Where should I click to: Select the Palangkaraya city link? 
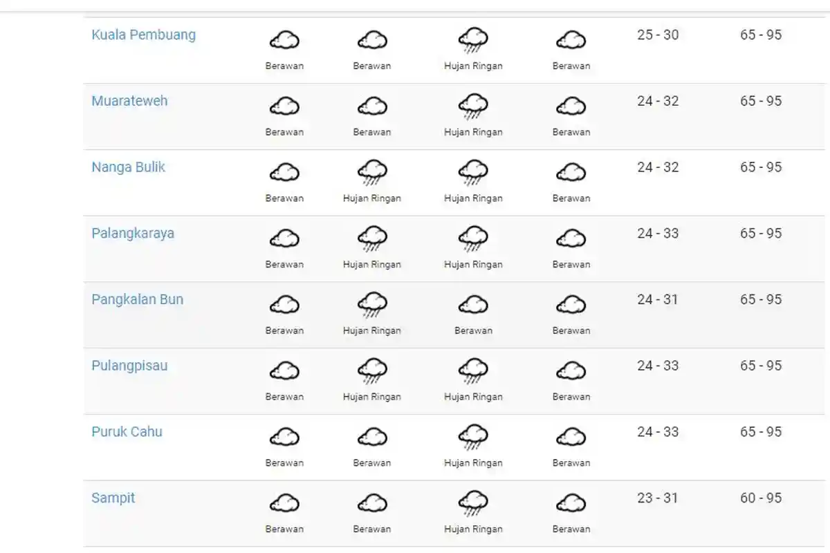[x=133, y=233]
